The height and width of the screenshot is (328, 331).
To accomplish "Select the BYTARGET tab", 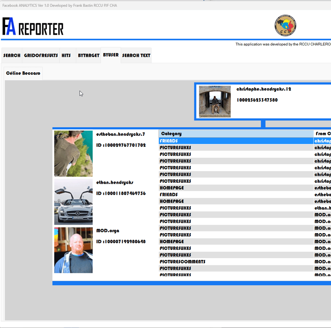I will [88, 56].
